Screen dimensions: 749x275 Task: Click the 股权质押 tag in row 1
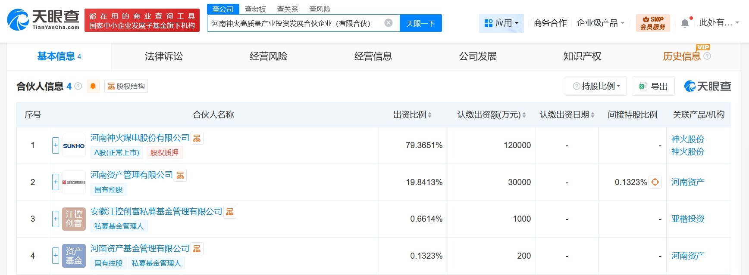coord(164,152)
